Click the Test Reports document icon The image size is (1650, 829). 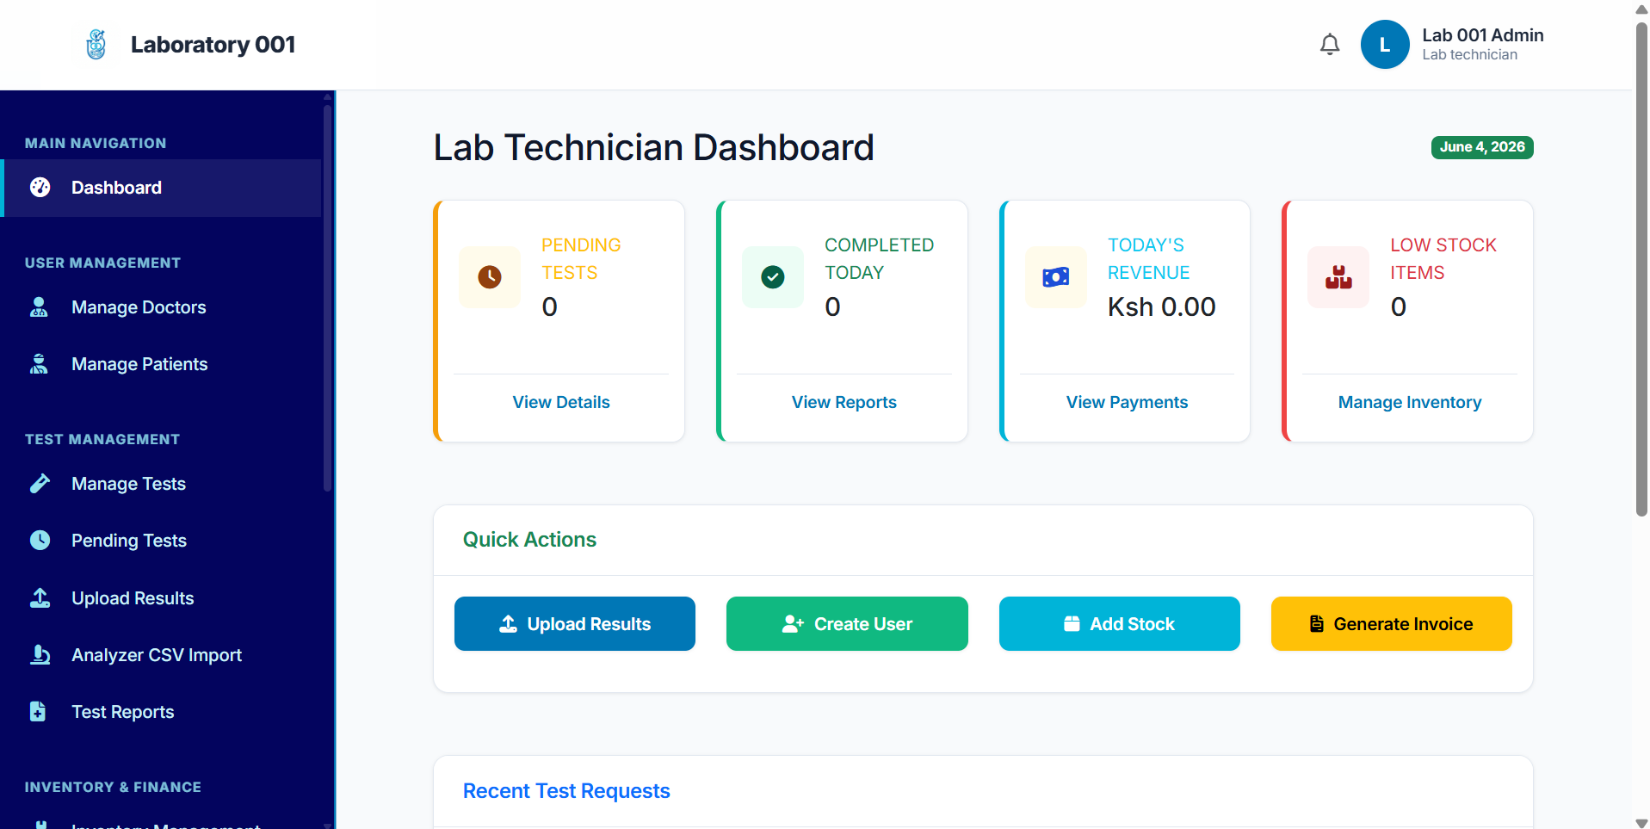pos(38,711)
